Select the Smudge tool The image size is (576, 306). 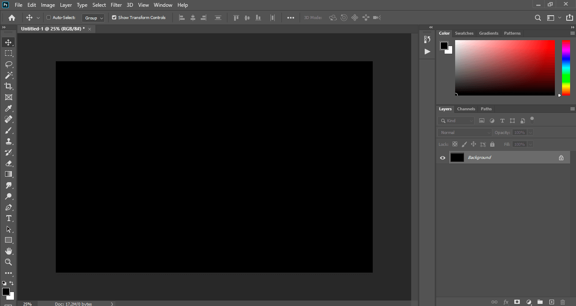(x=8, y=185)
